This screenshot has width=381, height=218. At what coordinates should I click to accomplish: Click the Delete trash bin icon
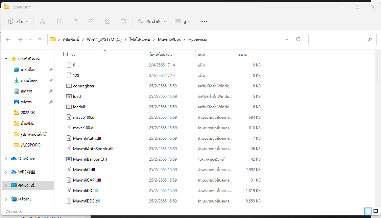(124, 21)
